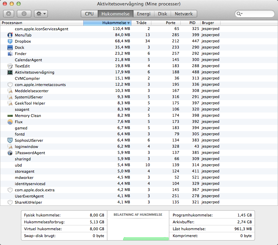Click the loginwindow process icon
This screenshot has width=278, height=245.
pos(10,147)
